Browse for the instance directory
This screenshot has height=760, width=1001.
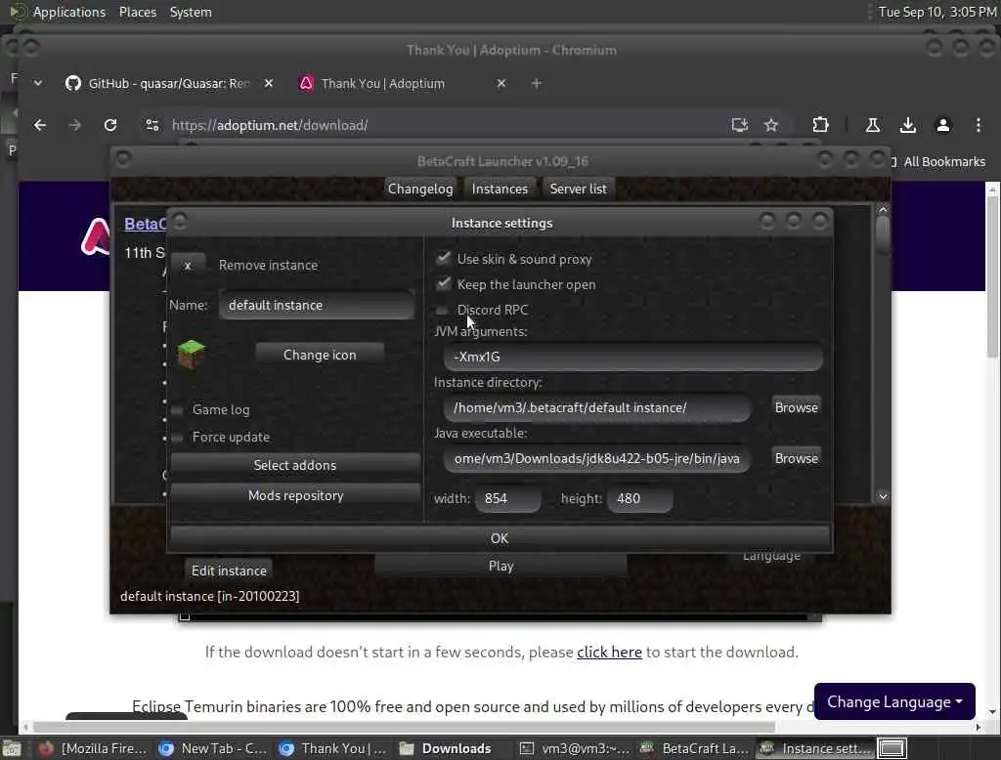pos(796,407)
